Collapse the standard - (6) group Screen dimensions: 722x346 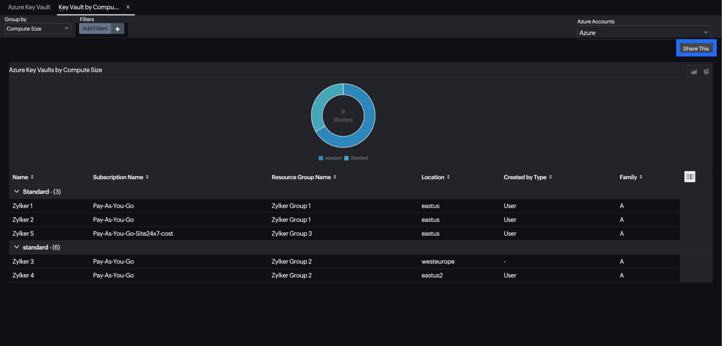[17, 247]
